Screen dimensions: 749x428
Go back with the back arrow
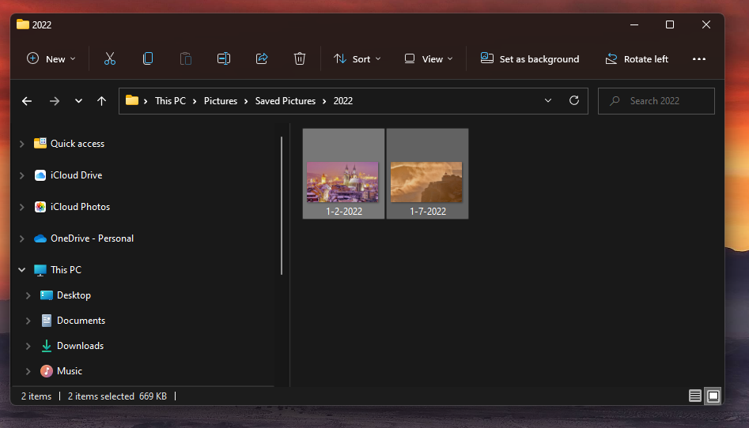pyautogui.click(x=27, y=100)
